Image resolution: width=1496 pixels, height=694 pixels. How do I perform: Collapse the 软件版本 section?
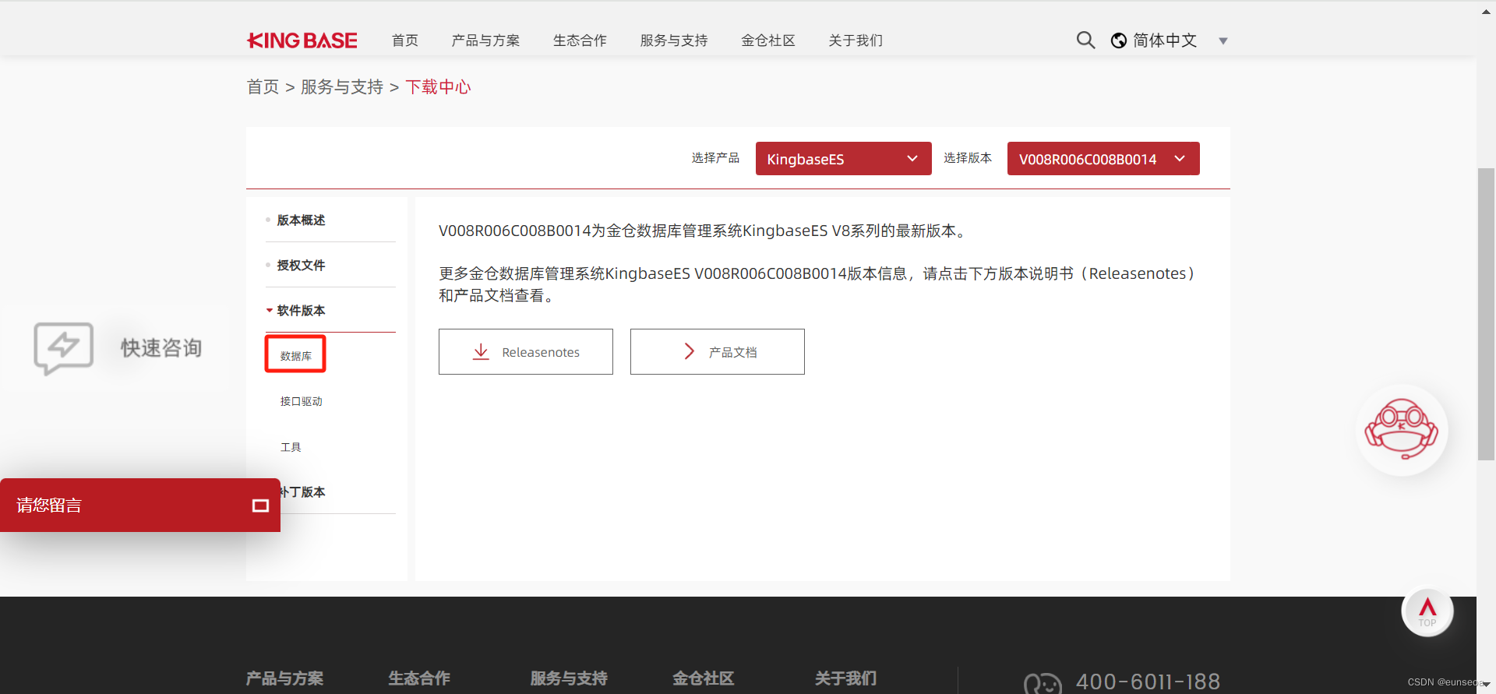(301, 311)
